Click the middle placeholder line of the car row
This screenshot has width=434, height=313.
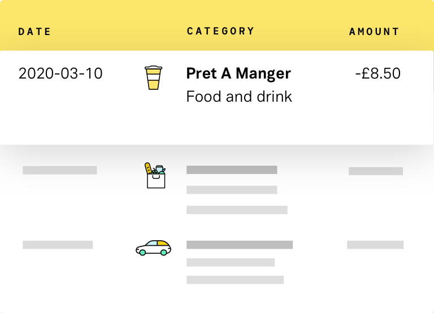231,262
